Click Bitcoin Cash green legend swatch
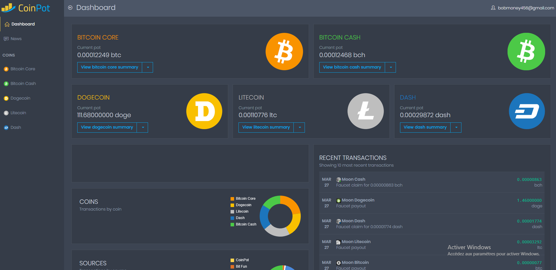 [232, 225]
